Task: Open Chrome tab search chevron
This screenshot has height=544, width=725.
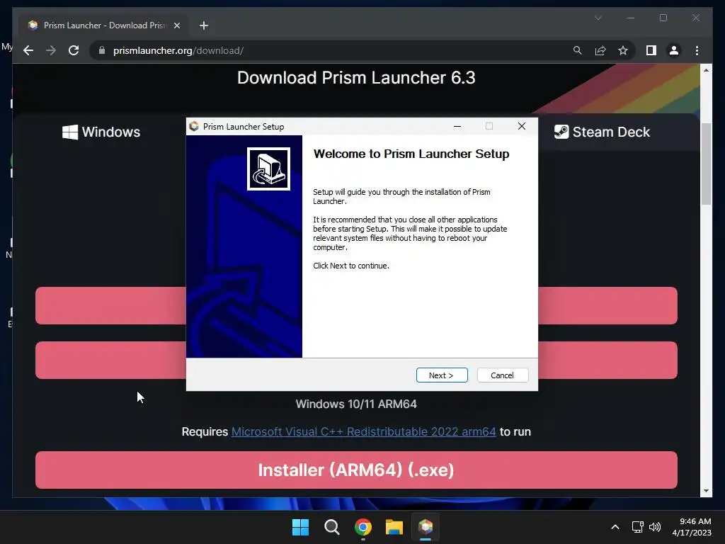Action: tap(598, 18)
